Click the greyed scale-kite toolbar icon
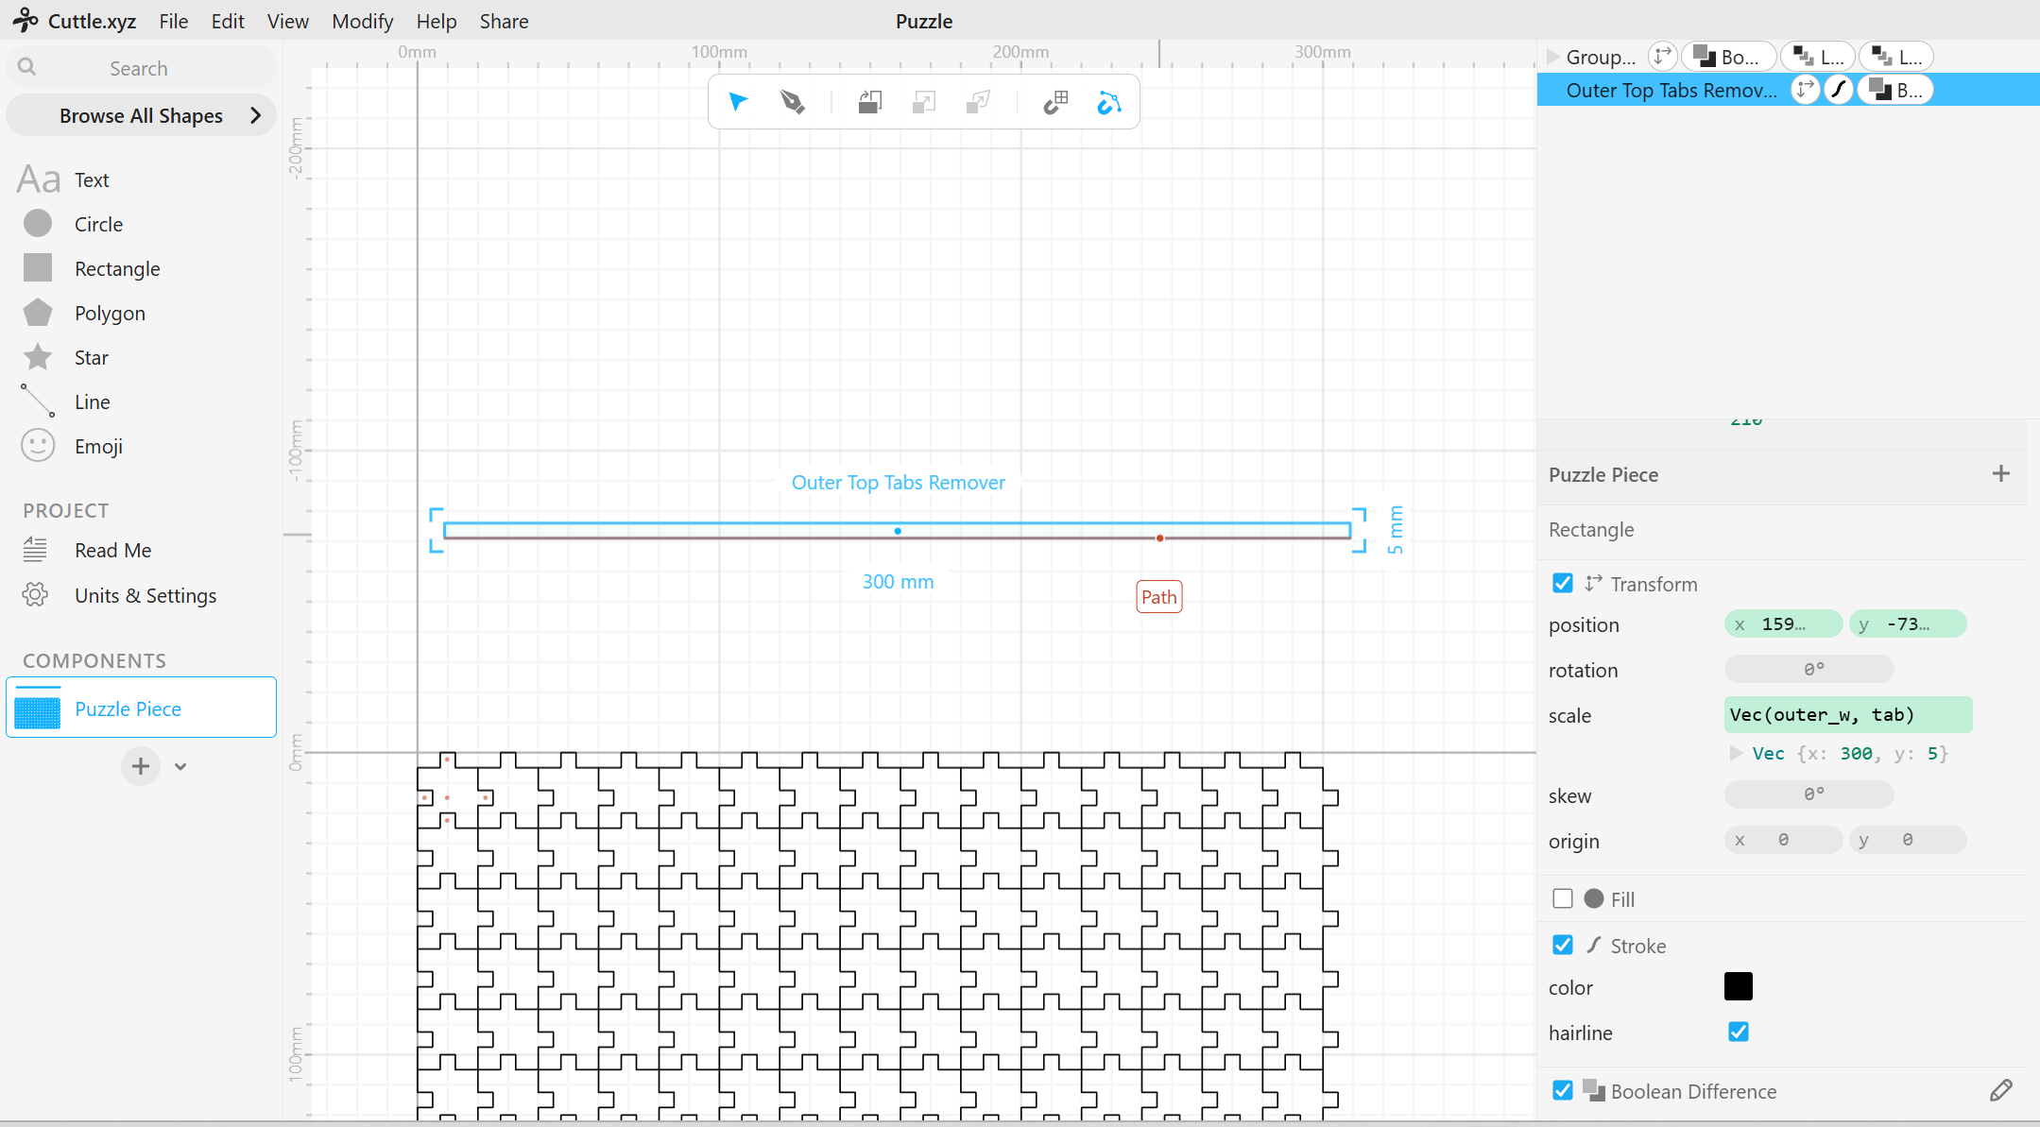This screenshot has width=2040, height=1127. click(979, 101)
